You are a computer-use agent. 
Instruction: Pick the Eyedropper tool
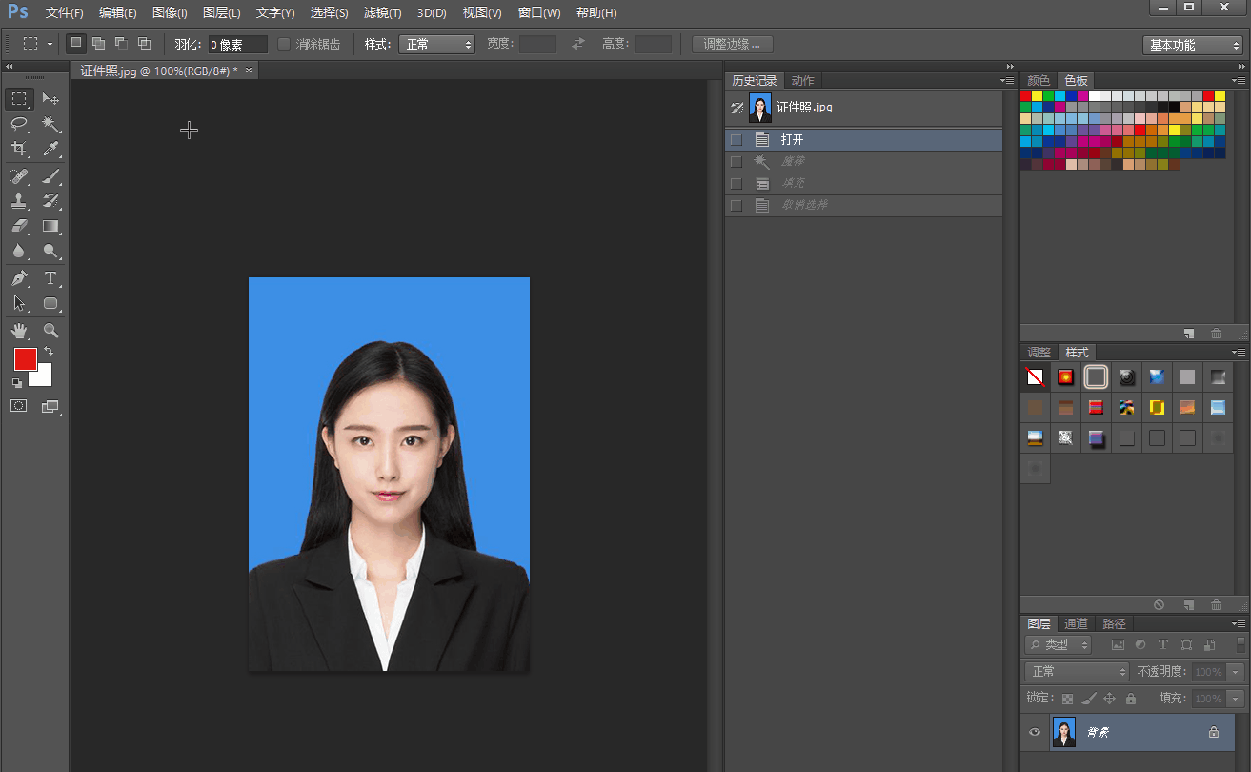(50, 150)
